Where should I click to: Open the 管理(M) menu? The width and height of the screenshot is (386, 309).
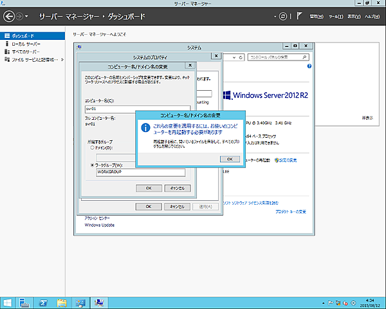pyautogui.click(x=315, y=15)
